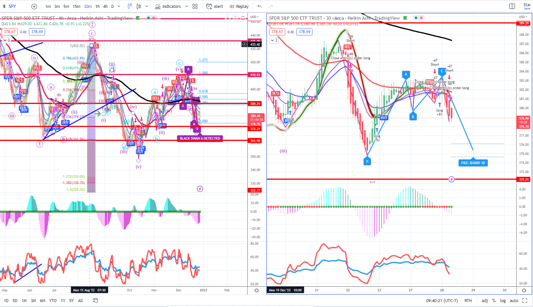This screenshot has width=533, height=307.
Task: Click the 378.67 sell price on left chart
Action: coord(10,32)
